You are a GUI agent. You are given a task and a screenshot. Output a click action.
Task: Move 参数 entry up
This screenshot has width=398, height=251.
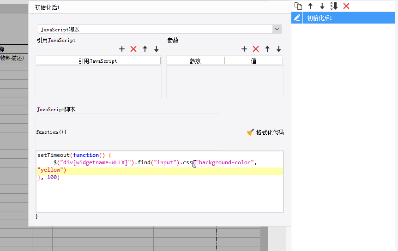point(267,49)
